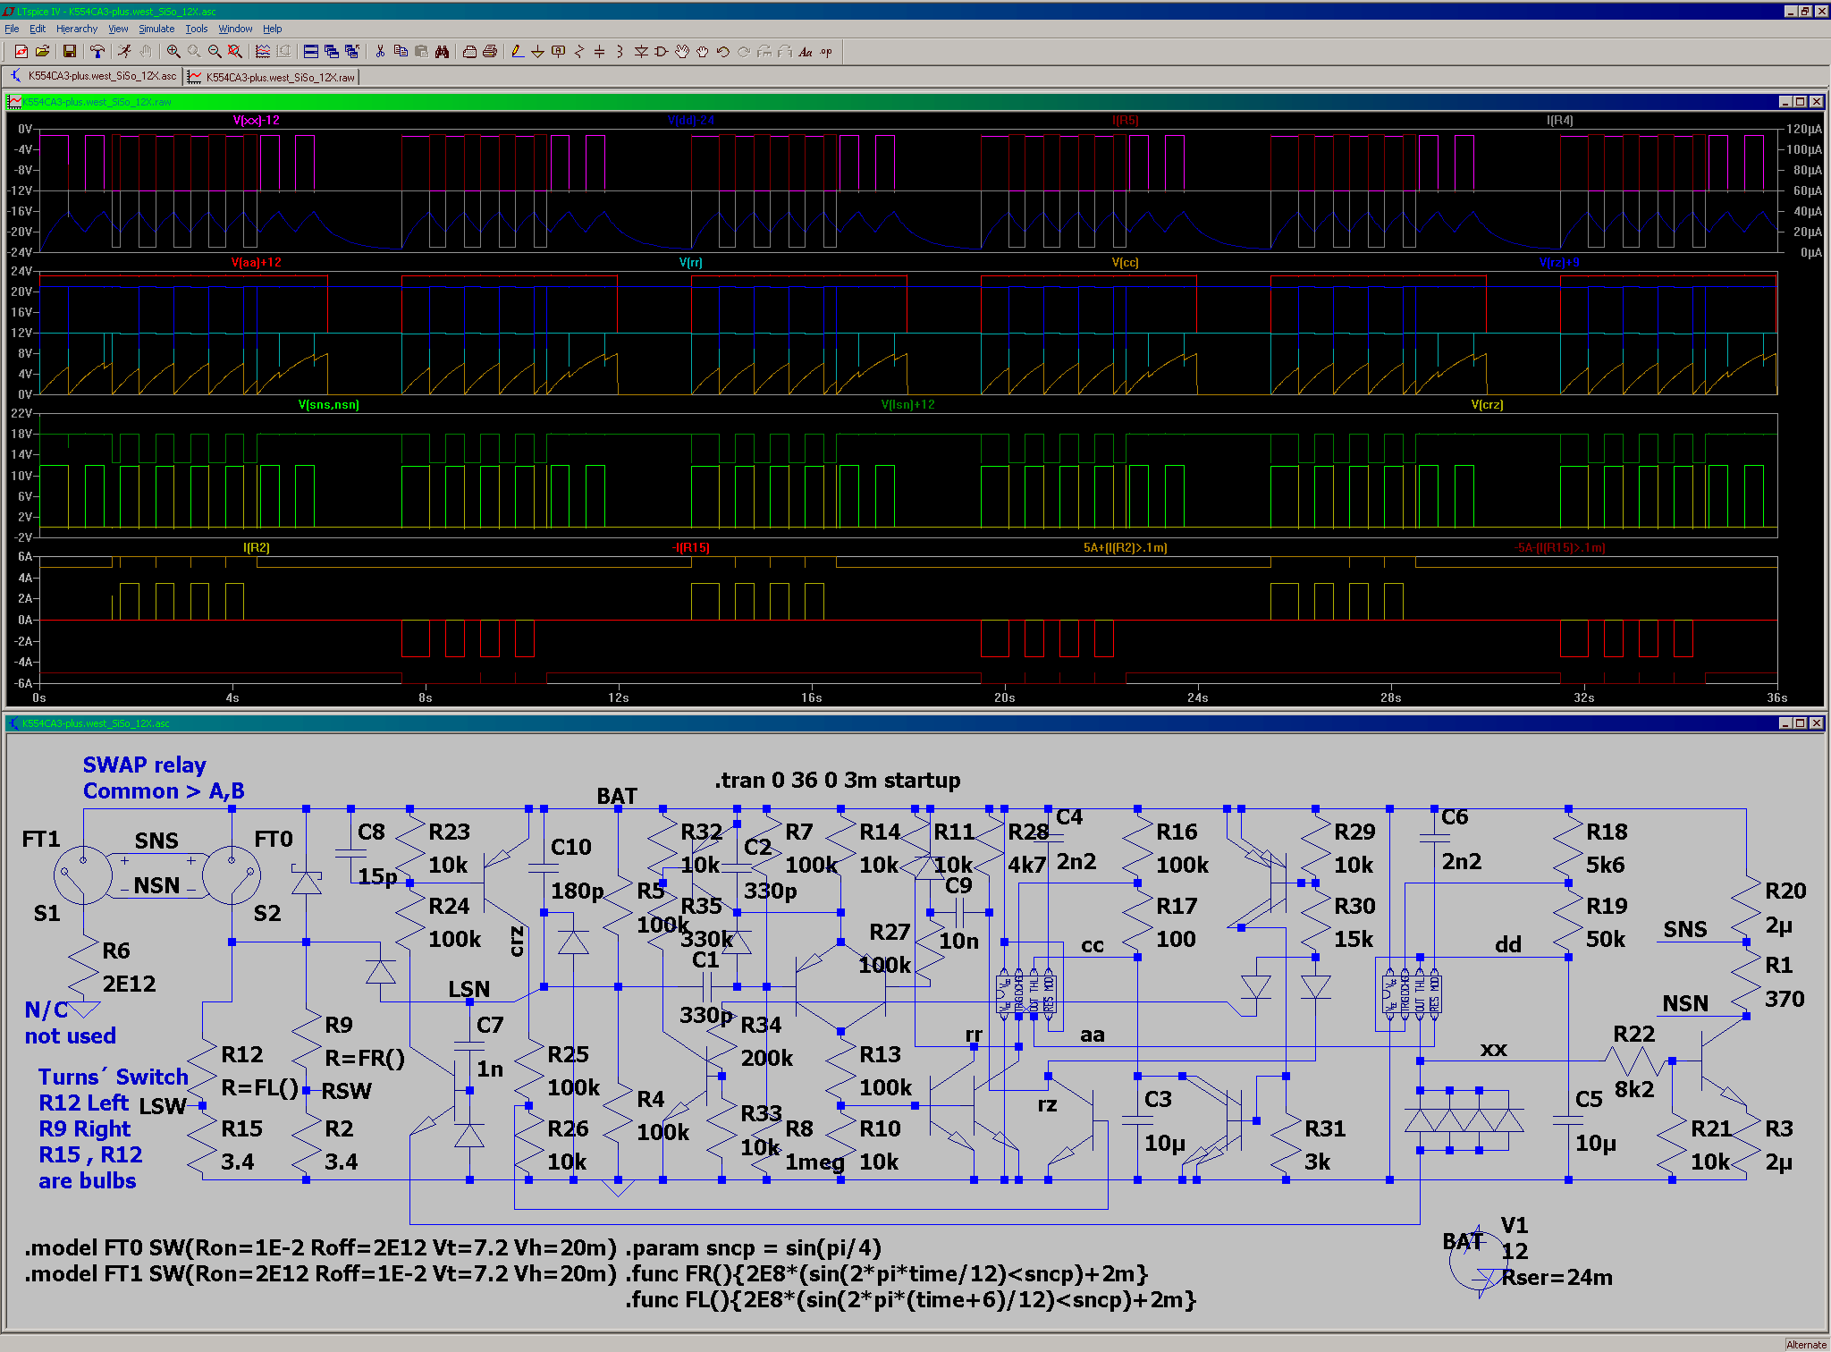Click the Open file folder icon
The width and height of the screenshot is (1831, 1352).
(42, 52)
